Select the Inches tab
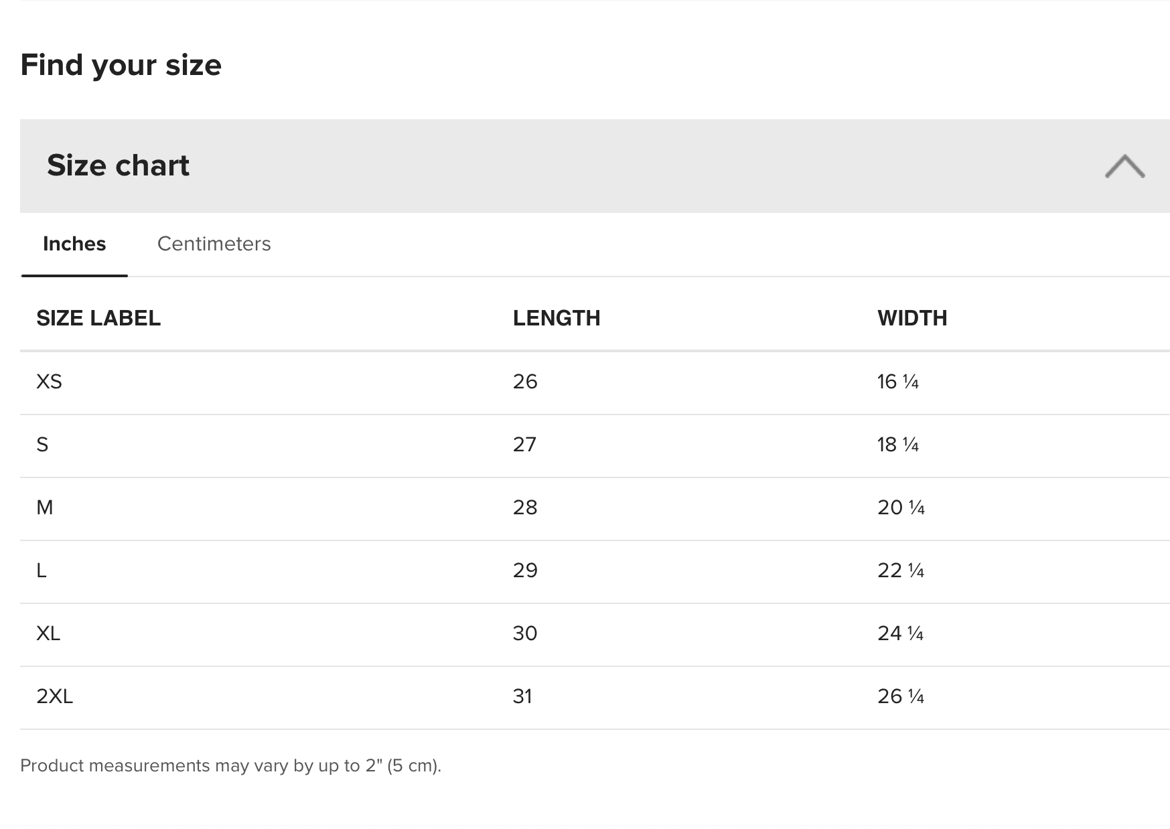Image resolution: width=1170 pixels, height=829 pixels. [74, 244]
